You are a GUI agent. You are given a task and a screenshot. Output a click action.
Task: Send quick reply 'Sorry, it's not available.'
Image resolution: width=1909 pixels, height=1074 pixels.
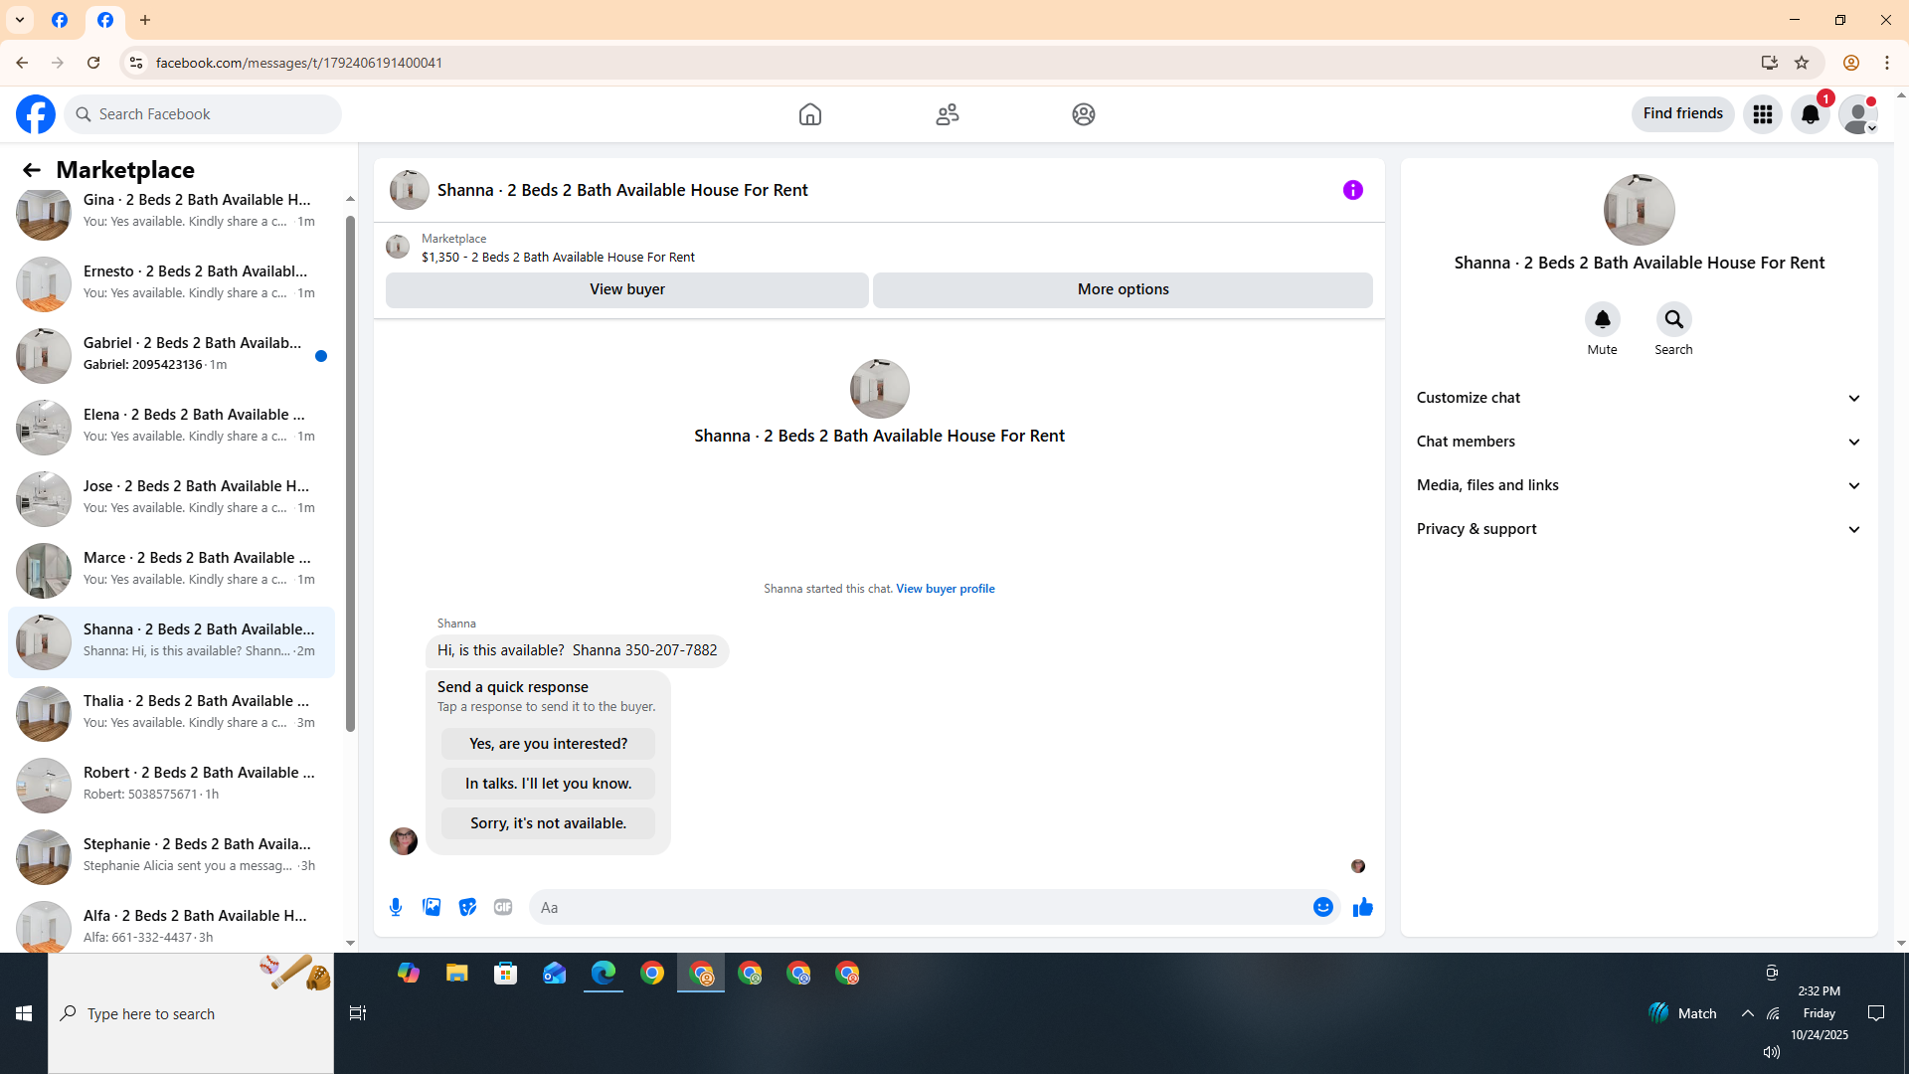click(548, 823)
